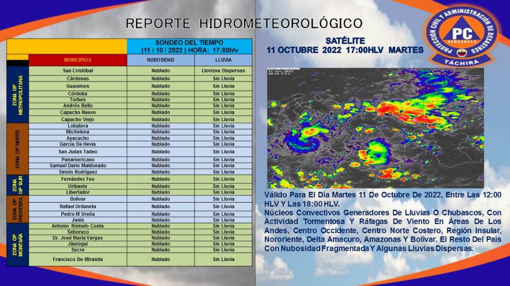Select the 'Dr. José María Vargas' cell
The width and height of the screenshot is (510, 286).
(78, 238)
